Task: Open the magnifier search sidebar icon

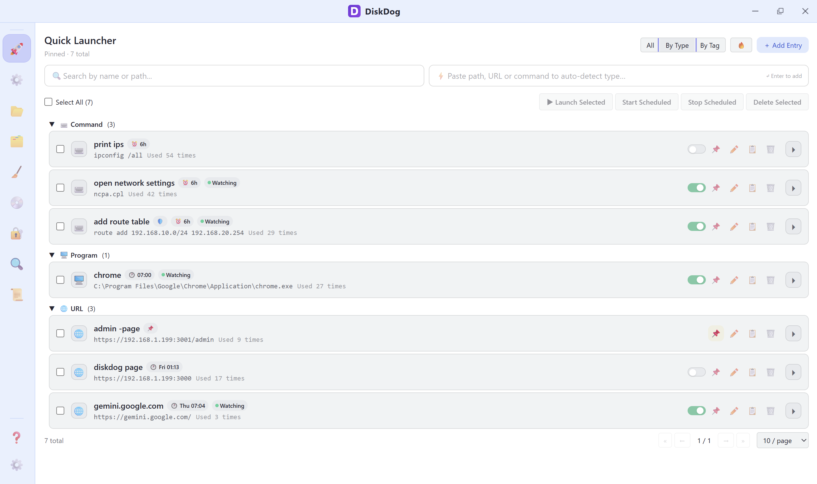Action: coord(16,264)
